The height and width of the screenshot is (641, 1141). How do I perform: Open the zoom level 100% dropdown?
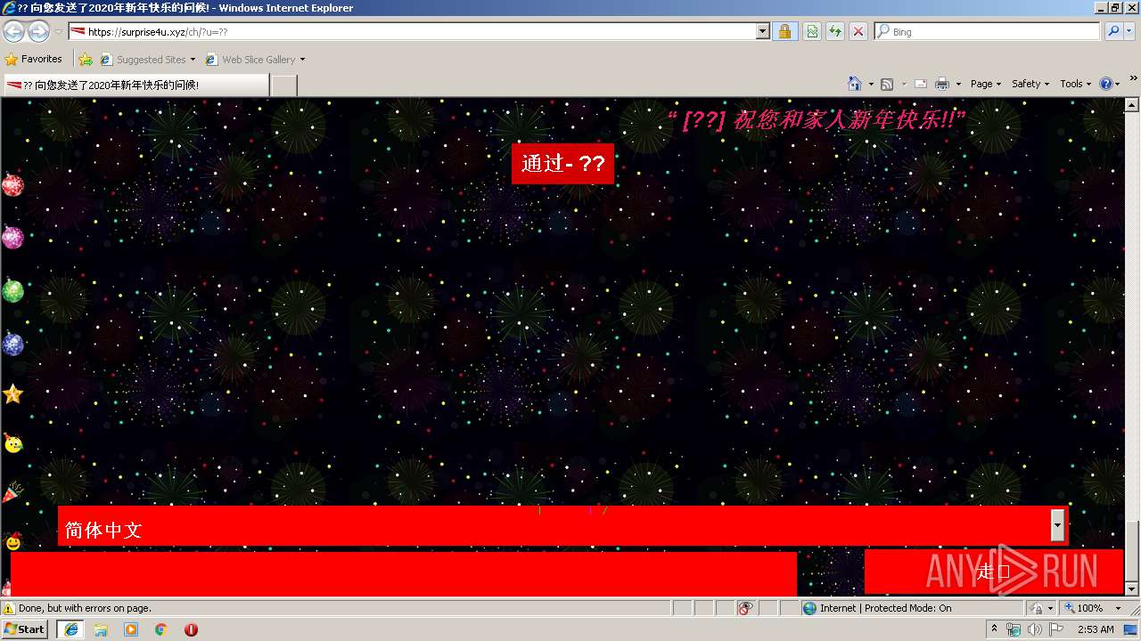pyautogui.click(x=1118, y=608)
